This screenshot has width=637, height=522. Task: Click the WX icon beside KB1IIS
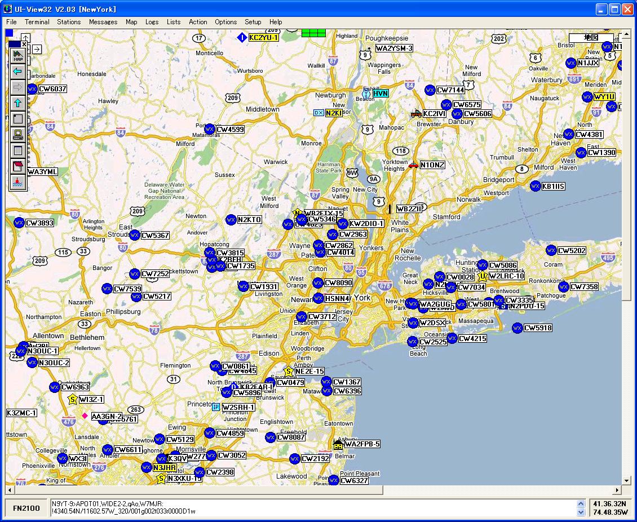[x=536, y=186]
